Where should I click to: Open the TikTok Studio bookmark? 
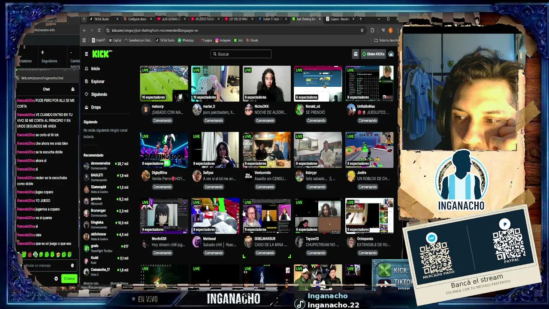click(x=165, y=40)
